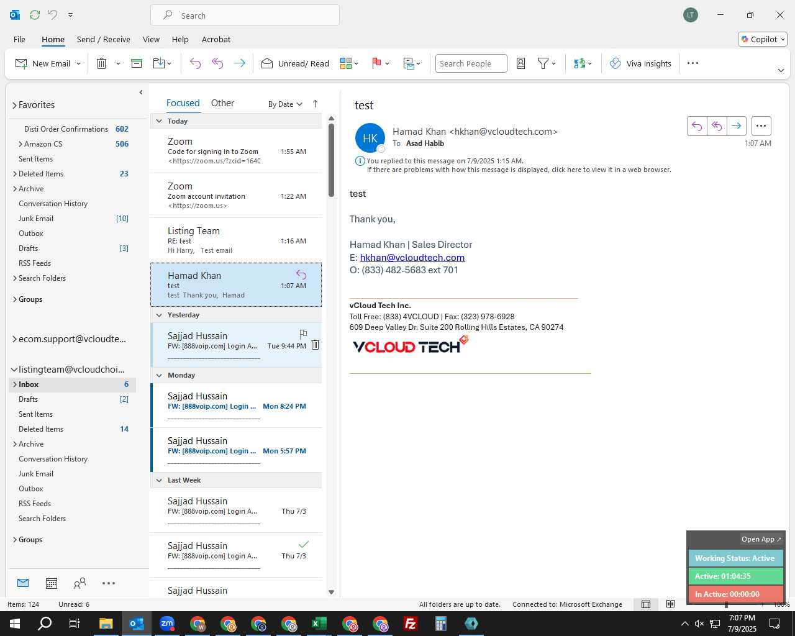This screenshot has height=636, width=795.
Task: Switch to Calendar view icon
Action: [52, 583]
